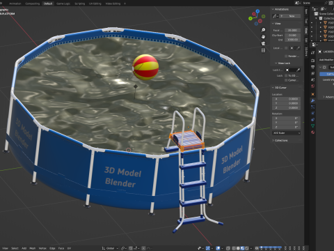Toggle viewport overlays button in header

click(218, 248)
